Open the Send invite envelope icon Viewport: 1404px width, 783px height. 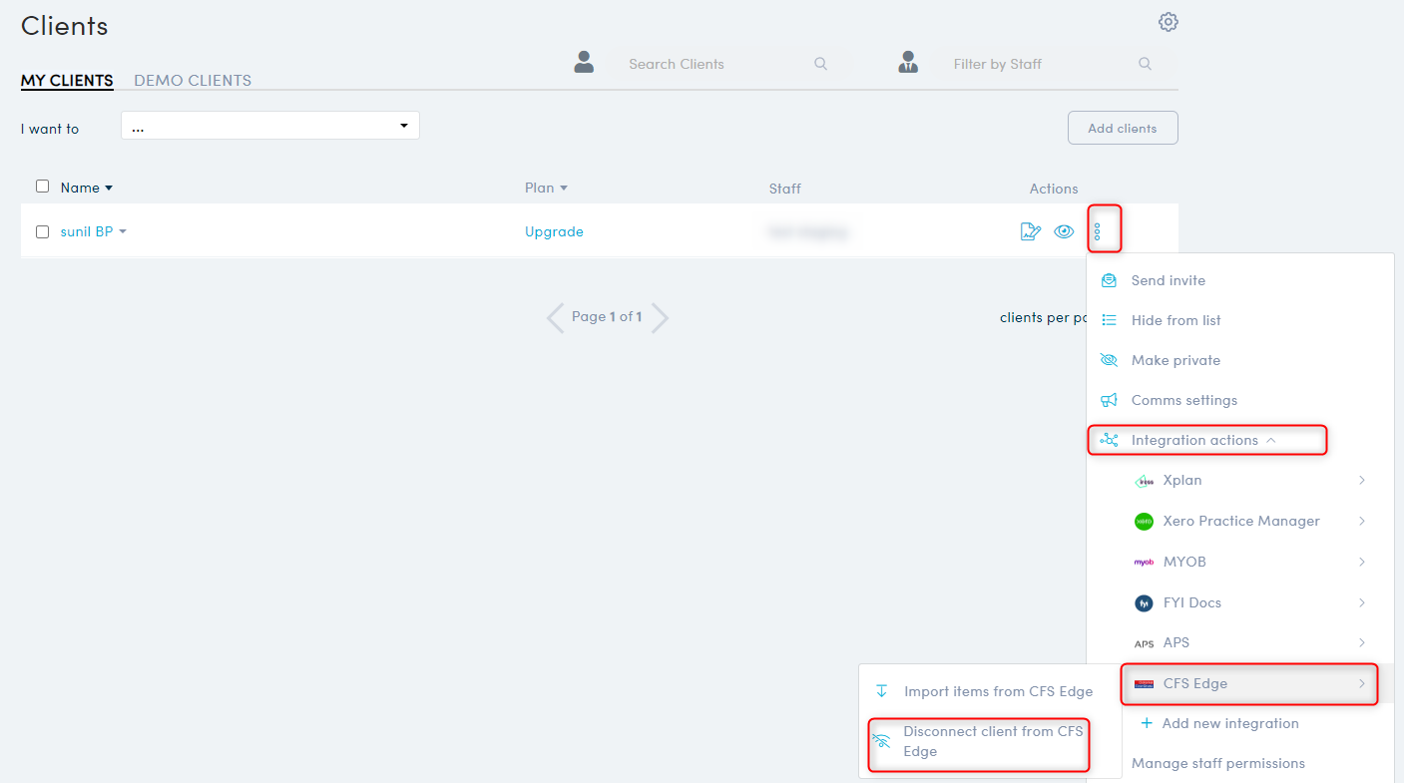tap(1109, 280)
